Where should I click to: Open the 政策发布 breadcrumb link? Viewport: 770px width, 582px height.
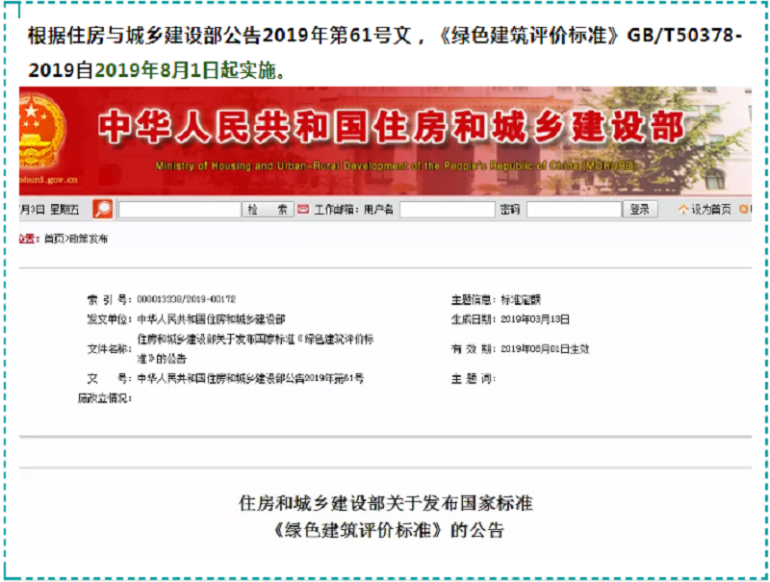[88, 239]
